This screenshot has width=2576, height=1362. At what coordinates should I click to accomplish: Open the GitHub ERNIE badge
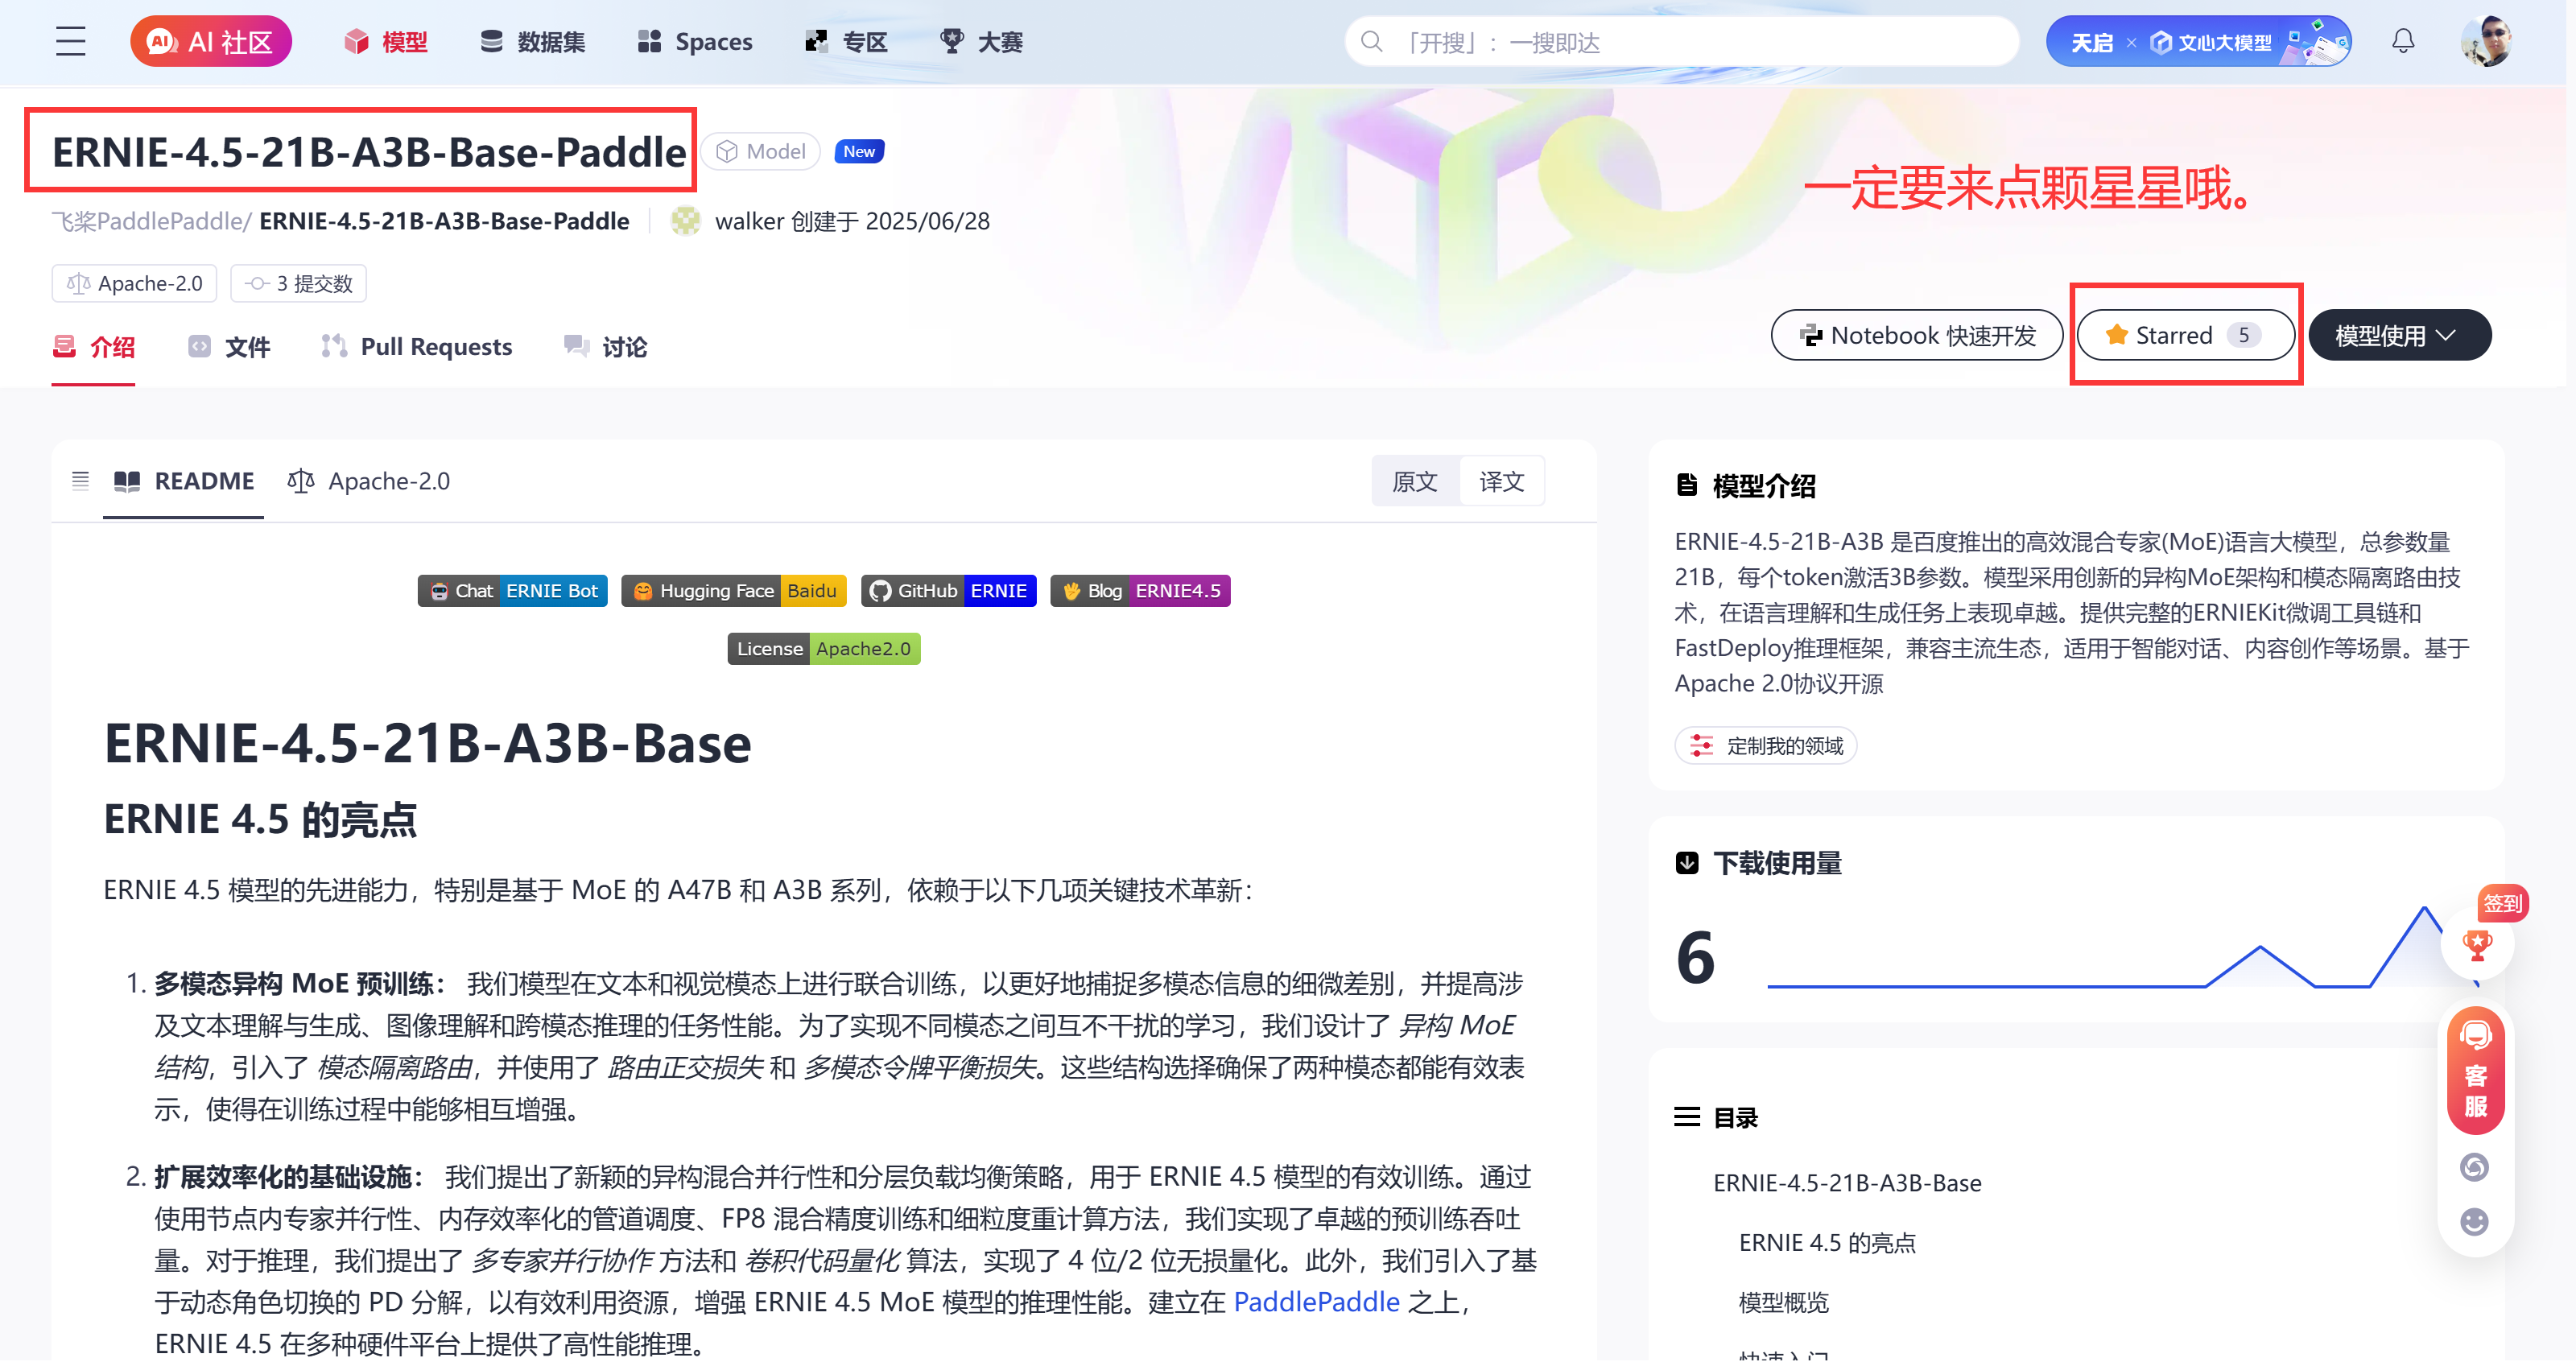click(948, 590)
